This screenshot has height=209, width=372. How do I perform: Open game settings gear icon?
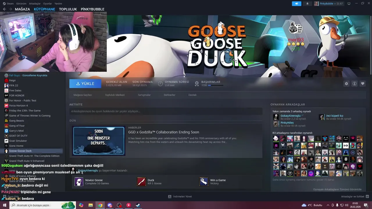pyautogui.click(x=346, y=84)
